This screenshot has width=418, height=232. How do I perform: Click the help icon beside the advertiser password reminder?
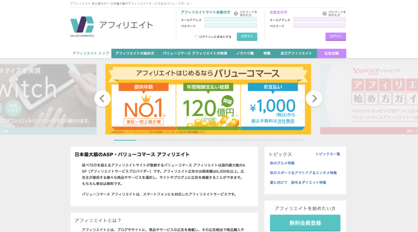[325, 14]
